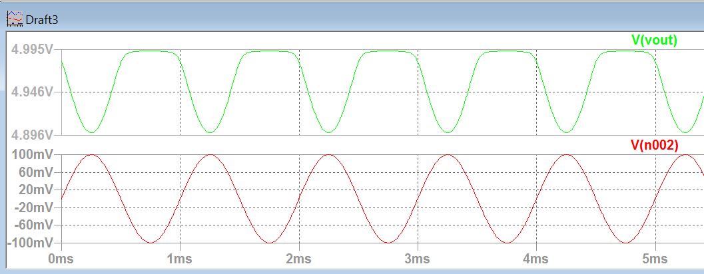
Task: Click the 4.896V axis label
Action: coord(33,134)
